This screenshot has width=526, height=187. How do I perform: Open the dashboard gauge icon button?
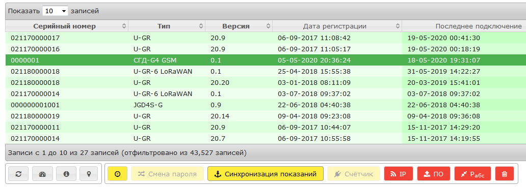coord(43,174)
